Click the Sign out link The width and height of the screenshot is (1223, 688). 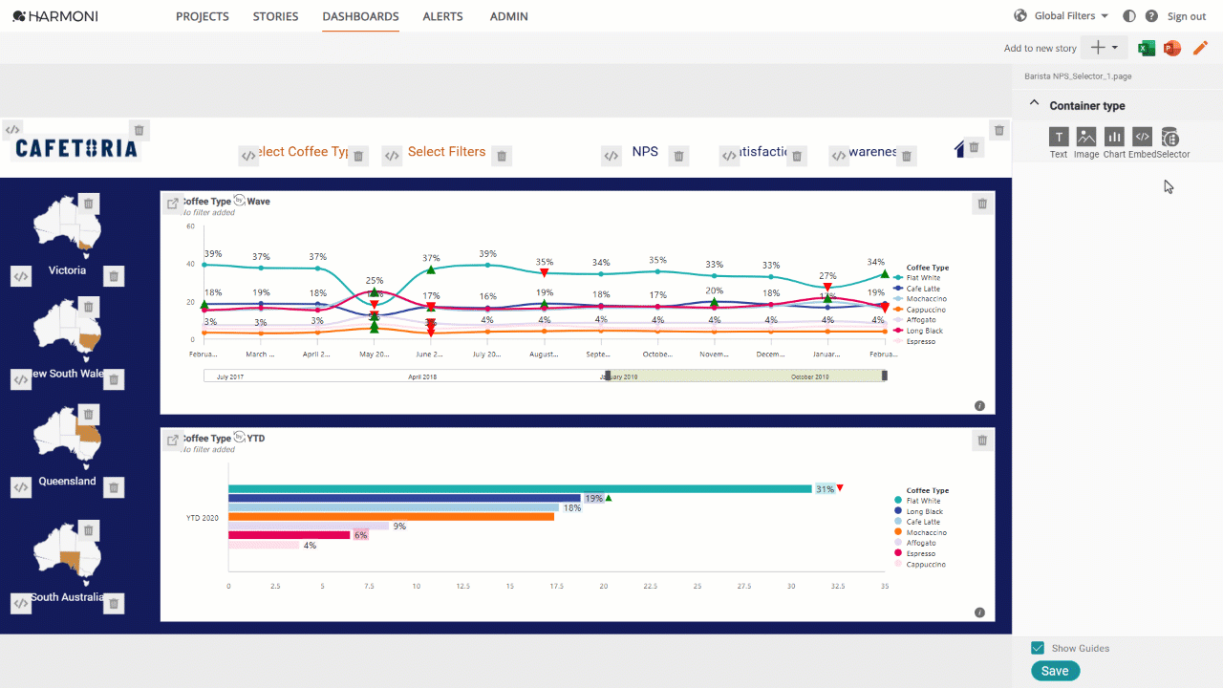1187,16
